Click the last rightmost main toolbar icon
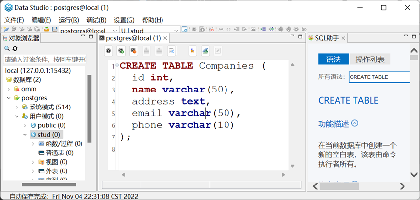The height and width of the screenshot is (200, 420). (x=304, y=29)
